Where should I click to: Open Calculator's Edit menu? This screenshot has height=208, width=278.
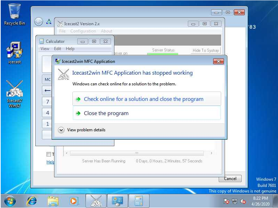(58, 49)
